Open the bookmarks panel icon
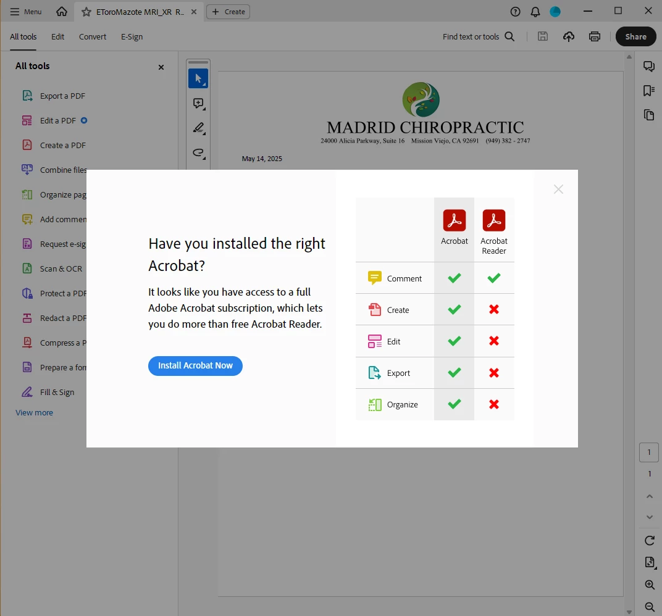The width and height of the screenshot is (662, 616). point(649,90)
